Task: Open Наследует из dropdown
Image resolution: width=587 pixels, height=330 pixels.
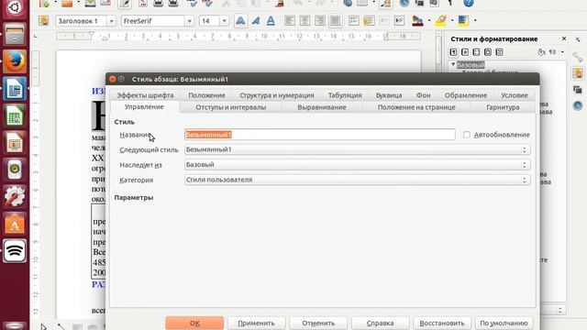Action: point(358,165)
